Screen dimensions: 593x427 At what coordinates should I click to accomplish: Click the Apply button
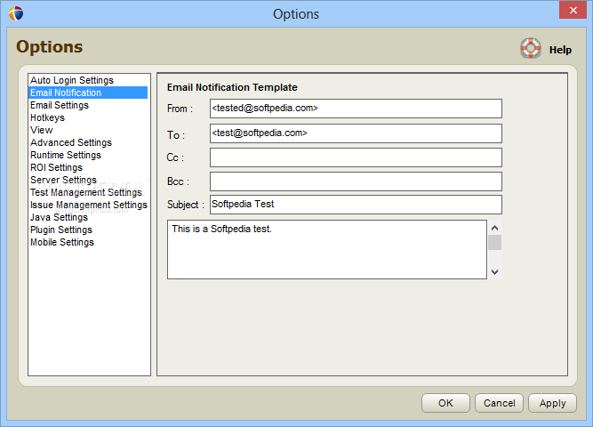(552, 403)
